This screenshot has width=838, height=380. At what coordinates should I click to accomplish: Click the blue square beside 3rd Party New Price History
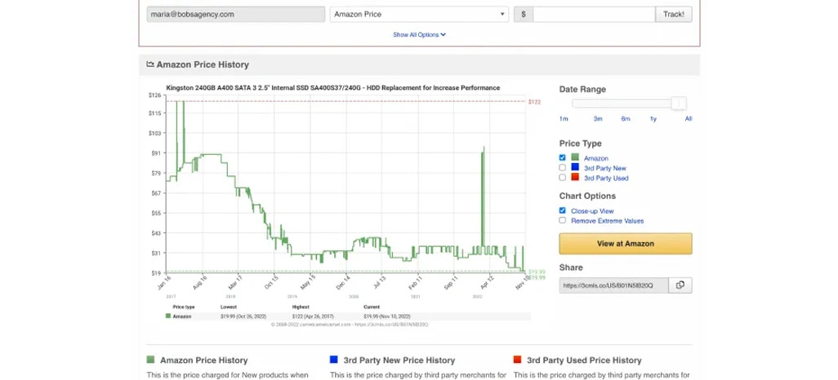334,360
